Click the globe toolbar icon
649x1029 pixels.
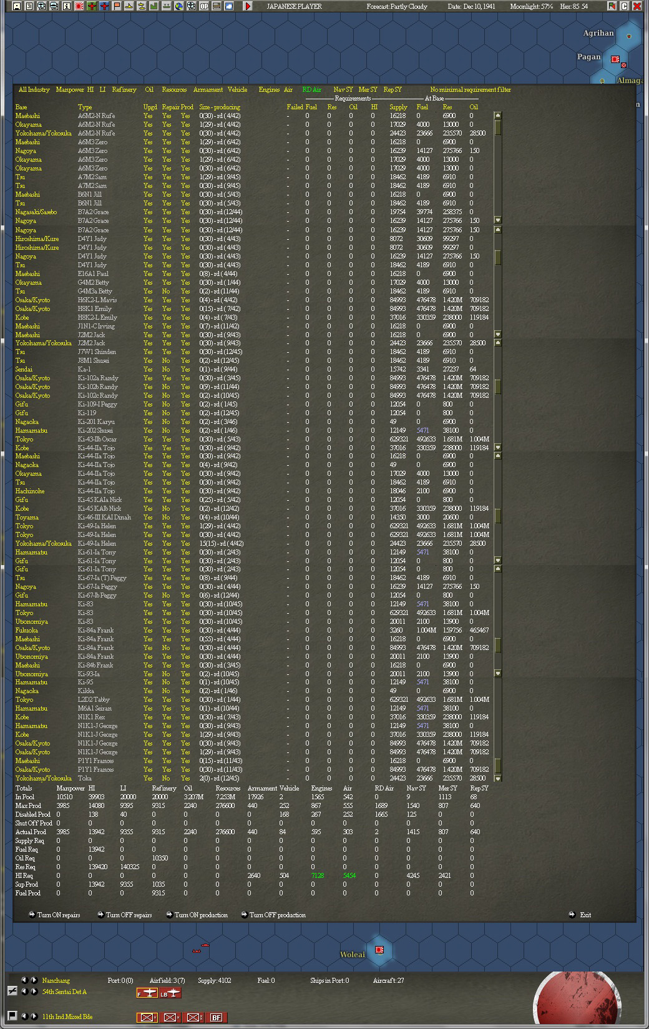coord(178,6)
